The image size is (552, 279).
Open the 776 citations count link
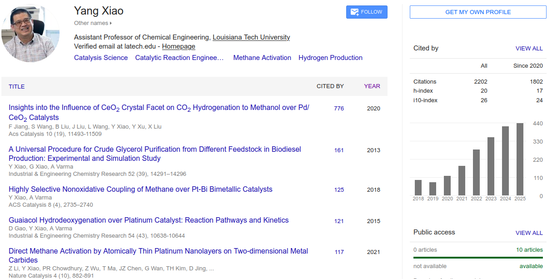(339, 109)
